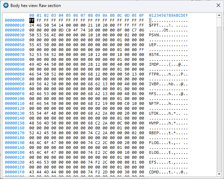224x179 pixels.
Task: Click the MFS ASCII text
Action: (152, 94)
